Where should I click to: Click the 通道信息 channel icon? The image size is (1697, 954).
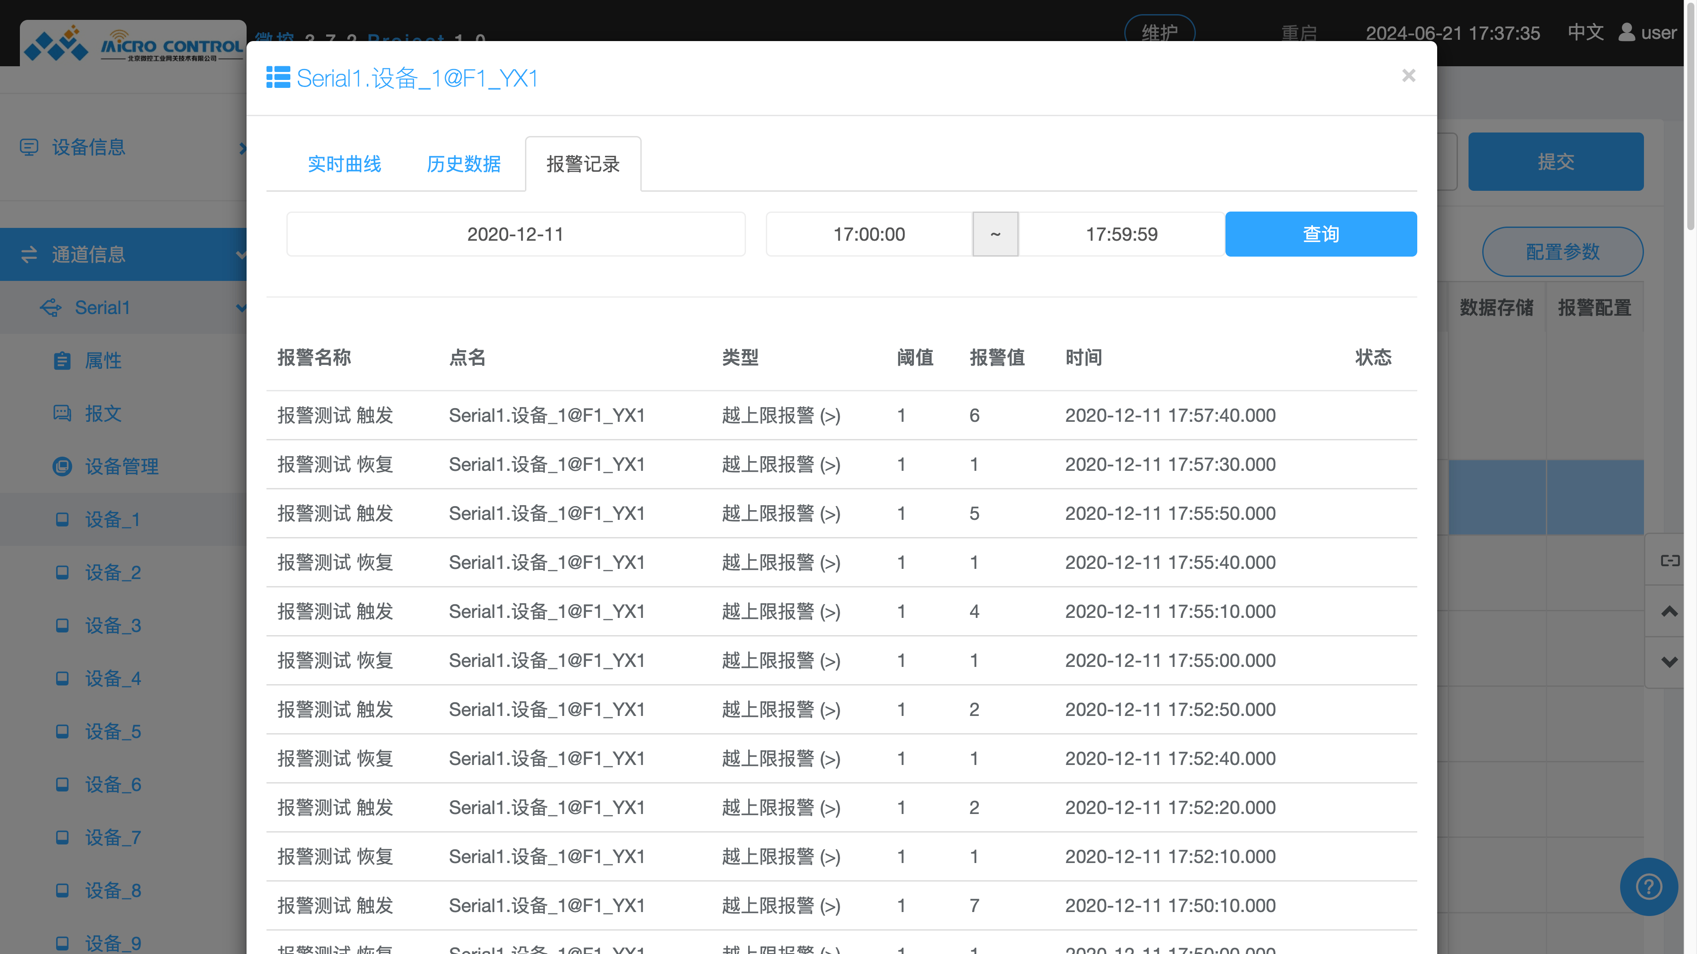pyautogui.click(x=30, y=255)
